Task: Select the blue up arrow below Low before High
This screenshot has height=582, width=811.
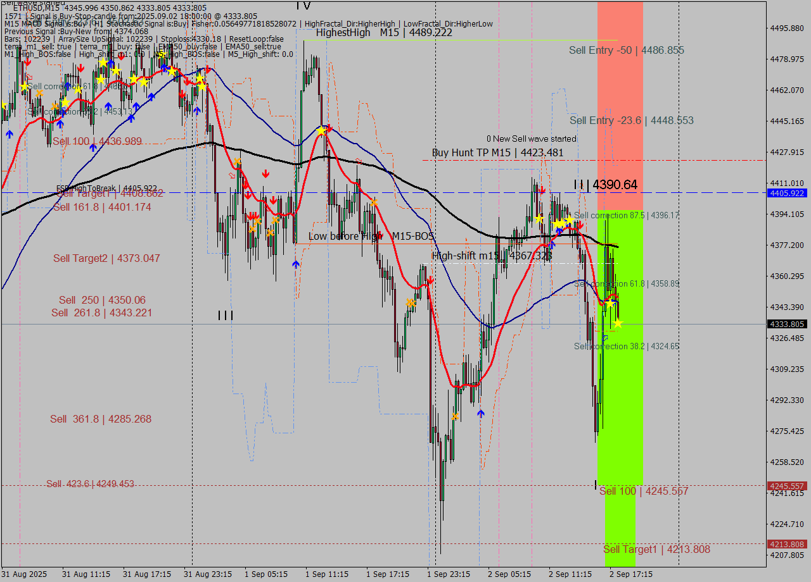Action: [295, 264]
